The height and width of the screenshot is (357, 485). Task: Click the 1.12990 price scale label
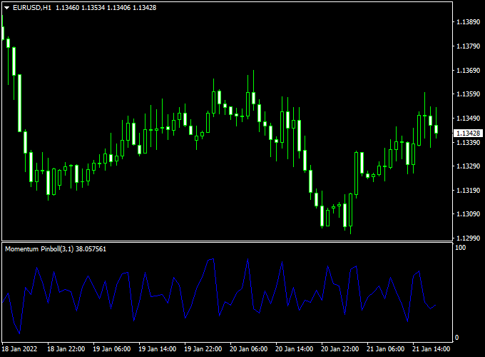tap(469, 238)
